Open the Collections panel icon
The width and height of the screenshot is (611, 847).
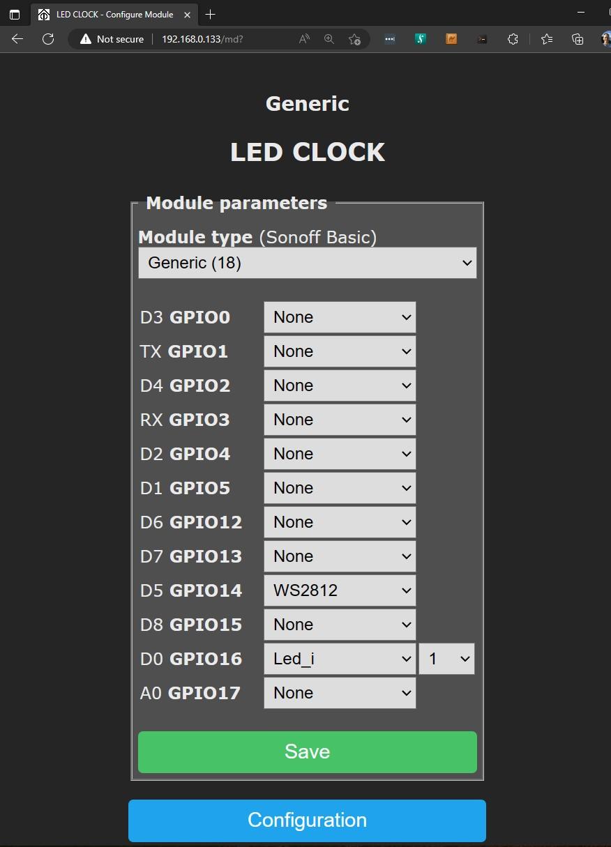point(578,39)
